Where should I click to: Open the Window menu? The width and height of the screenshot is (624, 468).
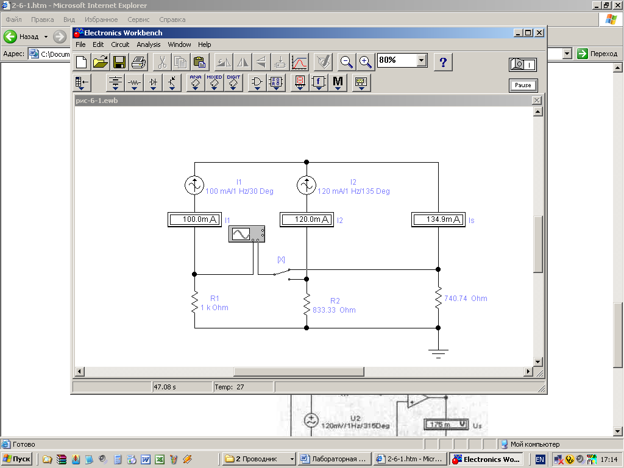179,44
